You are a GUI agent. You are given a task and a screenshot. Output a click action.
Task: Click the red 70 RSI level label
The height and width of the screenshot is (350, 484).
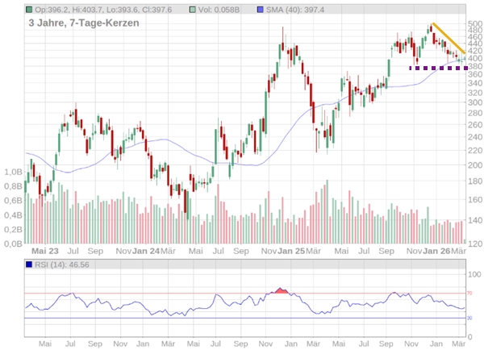(x=469, y=293)
